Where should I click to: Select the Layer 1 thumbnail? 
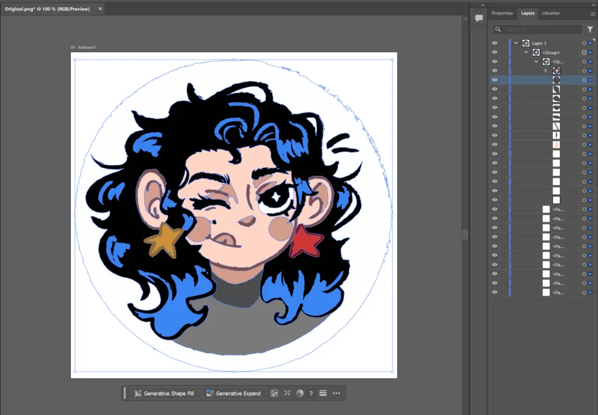click(x=526, y=43)
